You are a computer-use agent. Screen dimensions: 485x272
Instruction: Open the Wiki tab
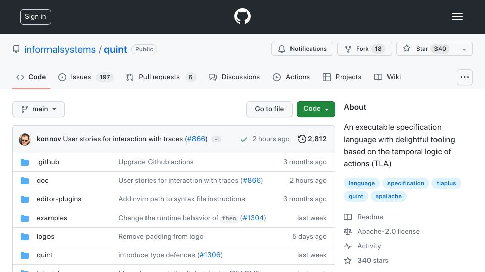(x=387, y=77)
